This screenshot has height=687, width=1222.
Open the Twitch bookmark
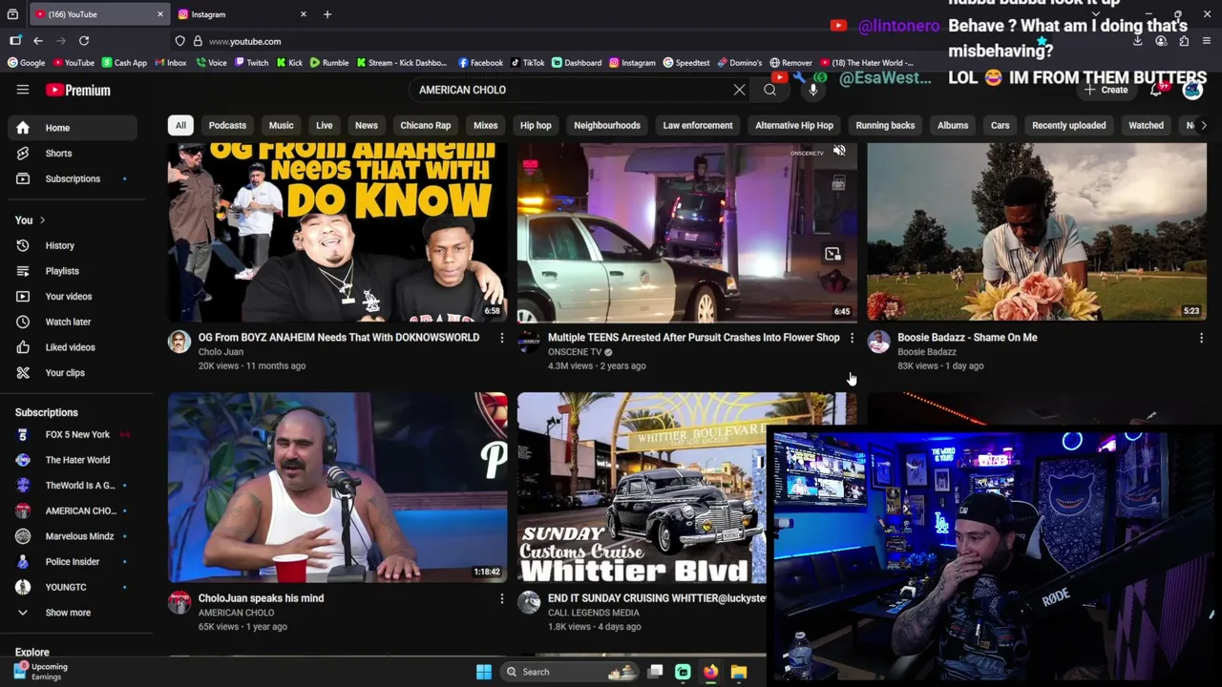[x=251, y=63]
